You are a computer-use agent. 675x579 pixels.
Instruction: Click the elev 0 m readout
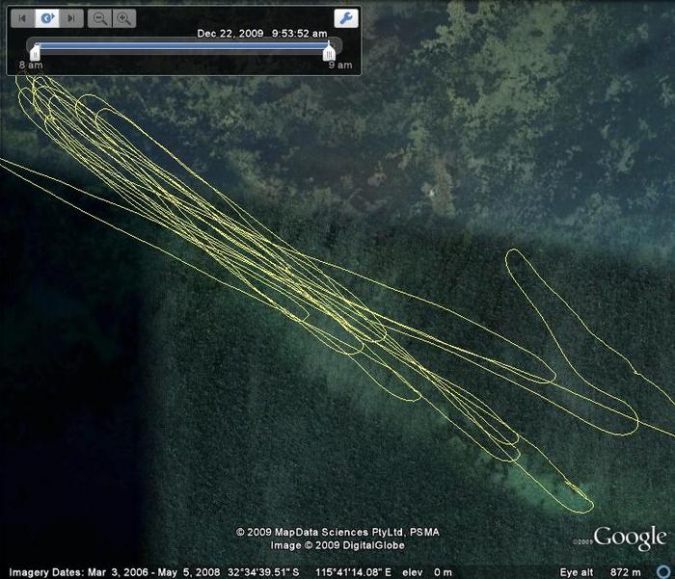point(427,572)
